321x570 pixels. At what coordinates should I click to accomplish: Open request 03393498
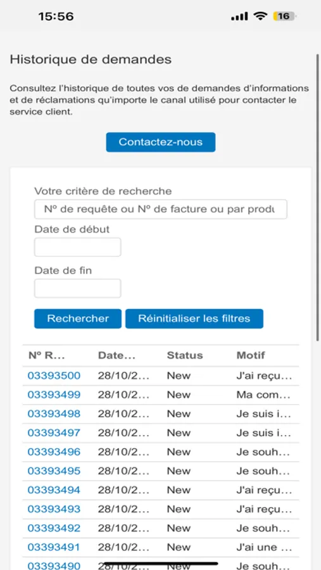pos(54,414)
